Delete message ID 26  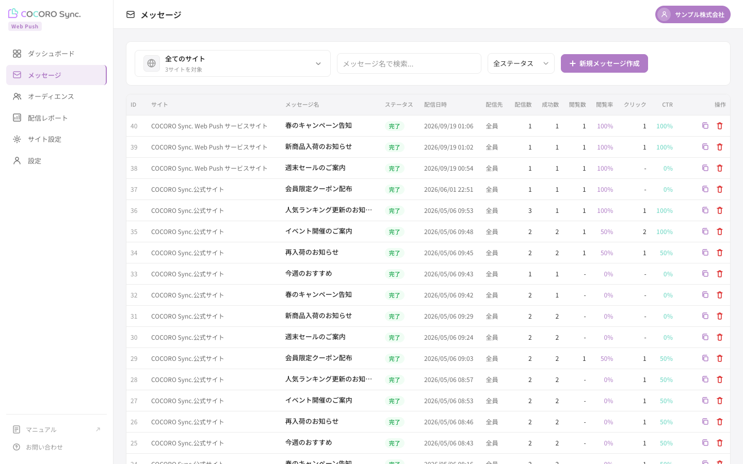(720, 422)
